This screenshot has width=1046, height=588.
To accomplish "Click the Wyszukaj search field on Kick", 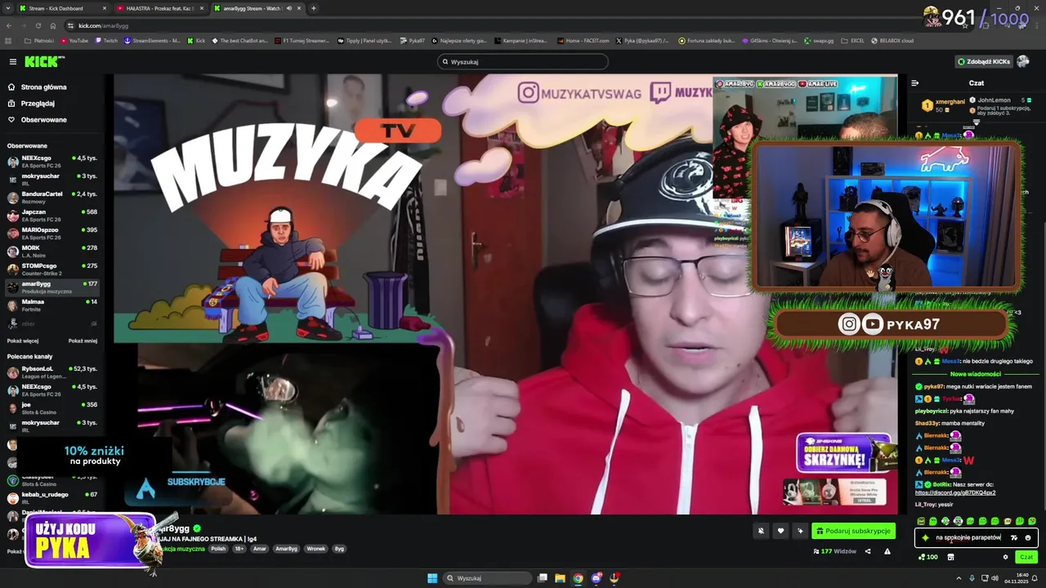I will 523,61.
